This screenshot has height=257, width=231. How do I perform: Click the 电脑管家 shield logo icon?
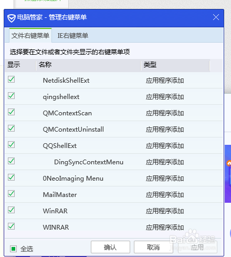[x=12, y=18]
